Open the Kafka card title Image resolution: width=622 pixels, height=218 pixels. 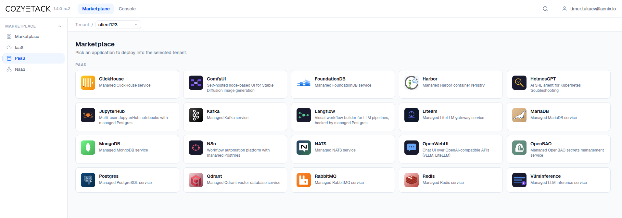(213, 111)
